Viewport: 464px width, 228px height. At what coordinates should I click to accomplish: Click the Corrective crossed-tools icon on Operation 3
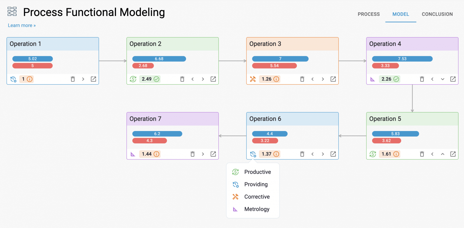point(253,79)
